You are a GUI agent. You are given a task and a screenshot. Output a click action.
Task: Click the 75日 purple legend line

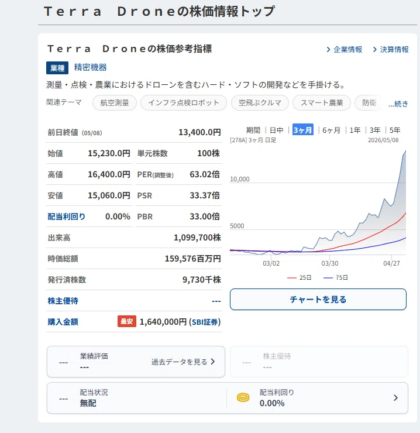[328, 278]
